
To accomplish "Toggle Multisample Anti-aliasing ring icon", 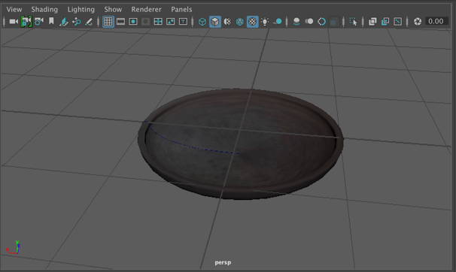I will 321,22.
